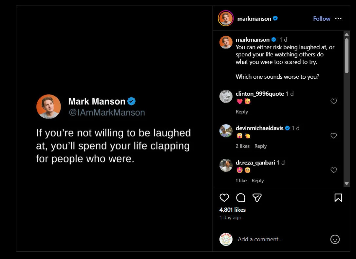Like devinmichaeldavis's comment heart icon
The image size is (356, 259).
coord(334,136)
